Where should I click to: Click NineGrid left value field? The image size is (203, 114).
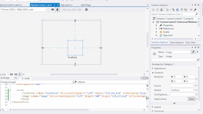pyautogui.click(x=178, y=77)
